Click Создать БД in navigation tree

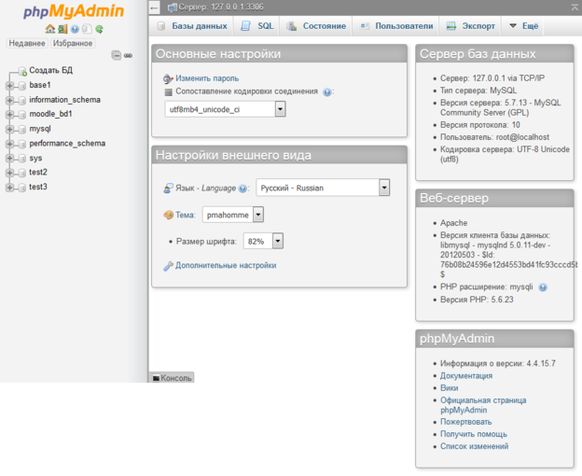[x=51, y=71]
